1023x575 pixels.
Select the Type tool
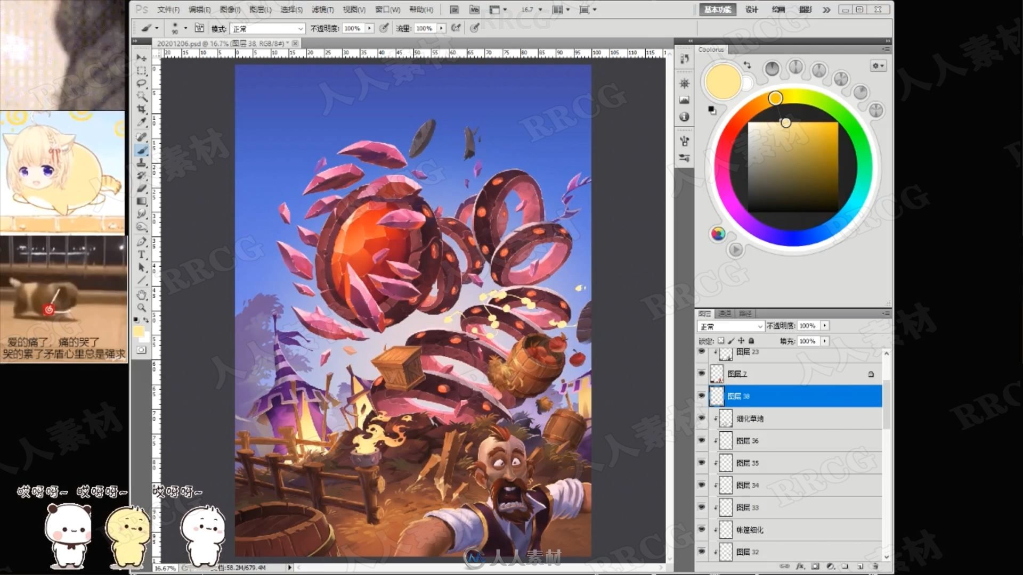(x=142, y=254)
